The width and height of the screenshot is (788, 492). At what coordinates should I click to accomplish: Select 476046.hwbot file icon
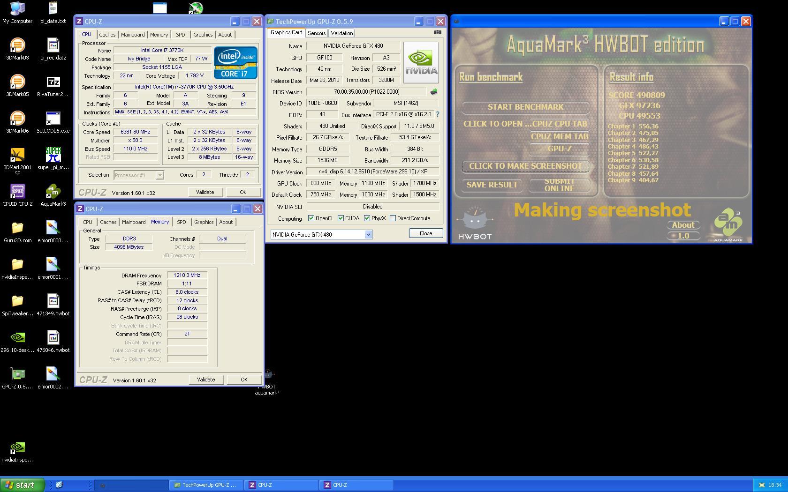53,342
